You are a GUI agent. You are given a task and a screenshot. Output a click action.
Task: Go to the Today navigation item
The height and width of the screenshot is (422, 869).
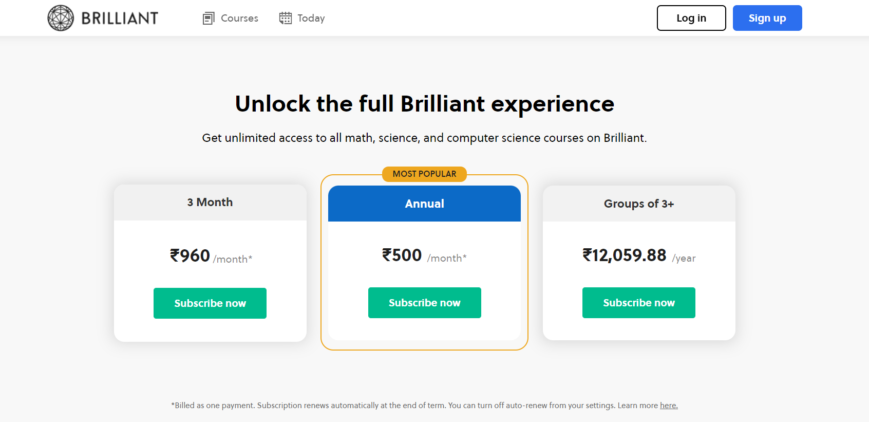[311, 19]
